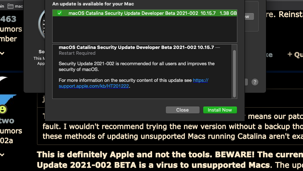The height and width of the screenshot is (171, 303).
Task: Click the smiley face avatar badge
Action: point(3,109)
